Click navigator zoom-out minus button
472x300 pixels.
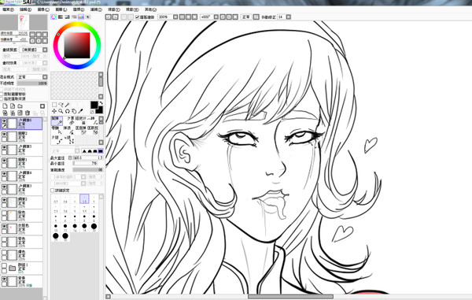[32, 34]
